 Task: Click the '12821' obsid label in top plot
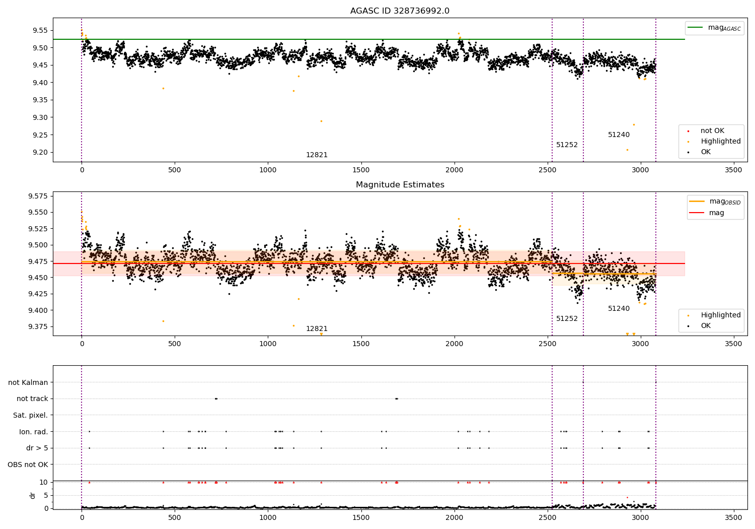[317, 155]
